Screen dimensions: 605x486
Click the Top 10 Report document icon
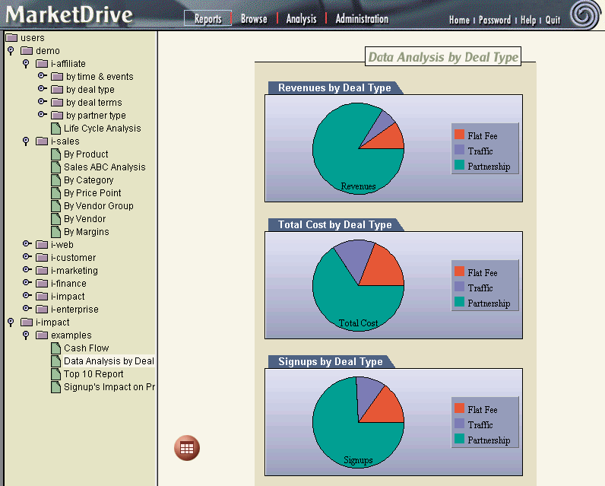(56, 374)
